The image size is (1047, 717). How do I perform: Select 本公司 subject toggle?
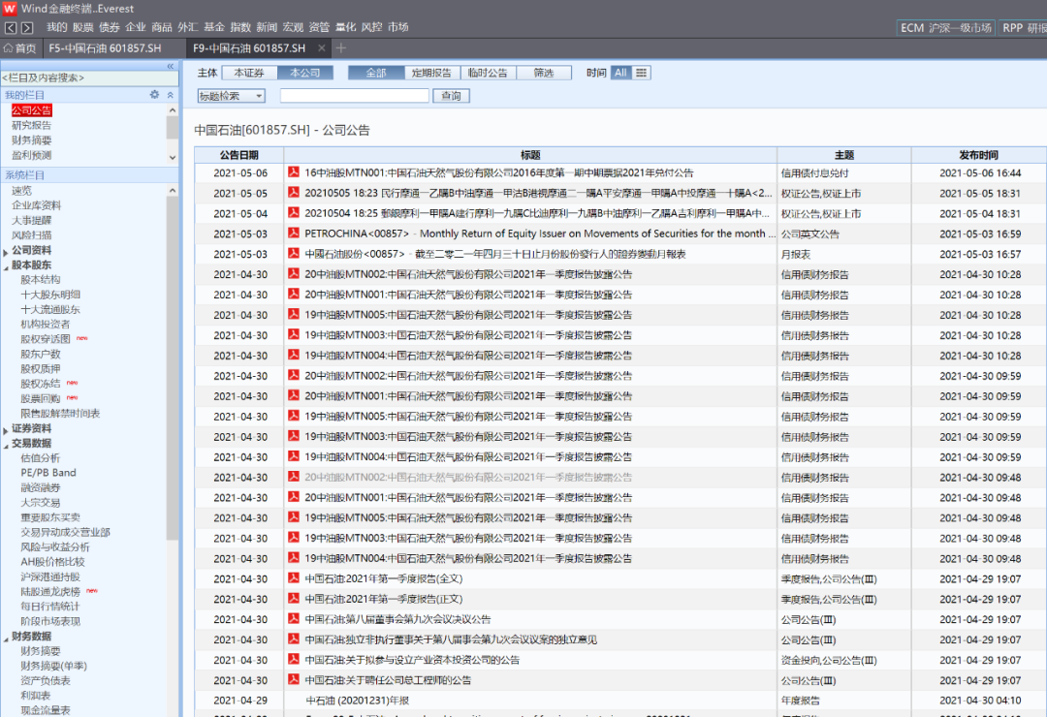(304, 73)
